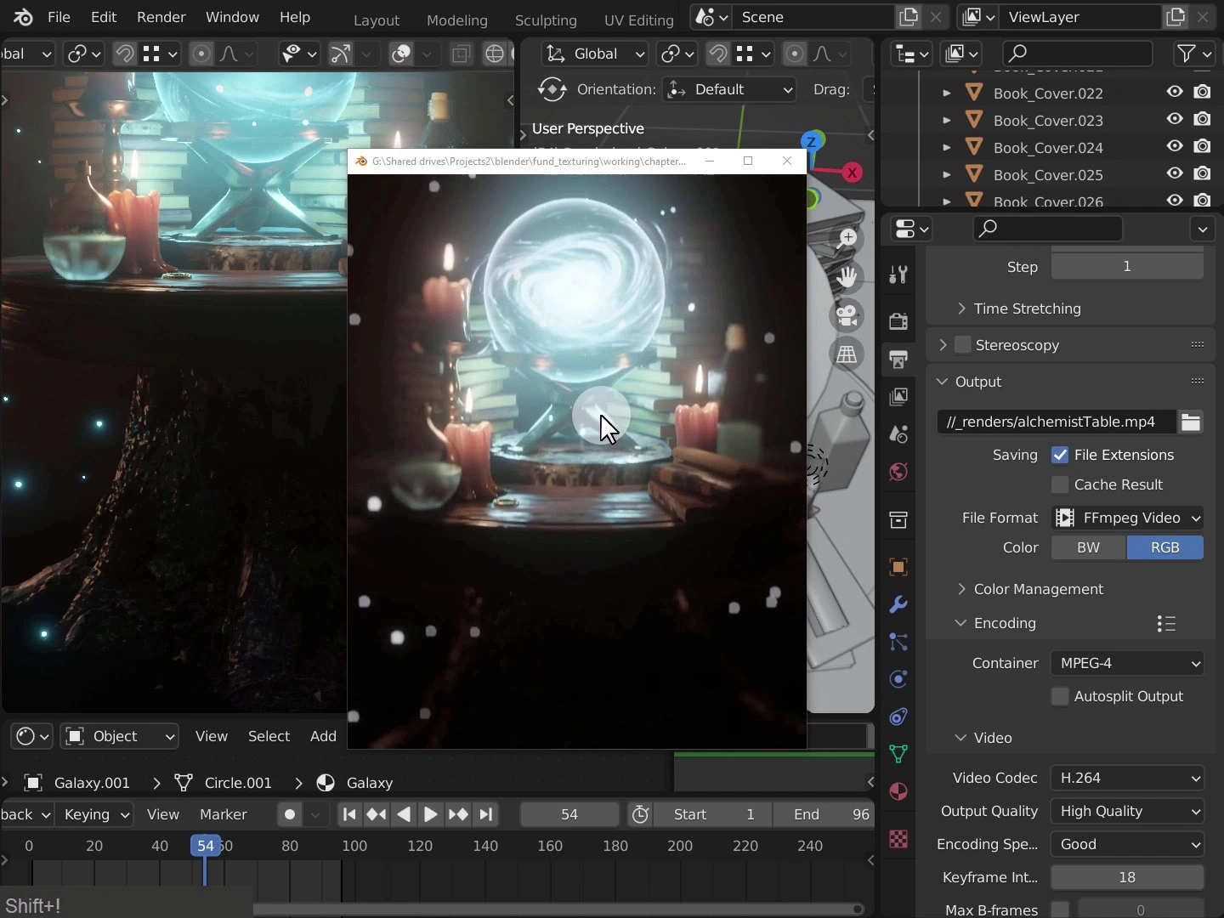1224x918 pixels.
Task: Open the Video Codec H.264 dropdown
Action: point(1128,778)
